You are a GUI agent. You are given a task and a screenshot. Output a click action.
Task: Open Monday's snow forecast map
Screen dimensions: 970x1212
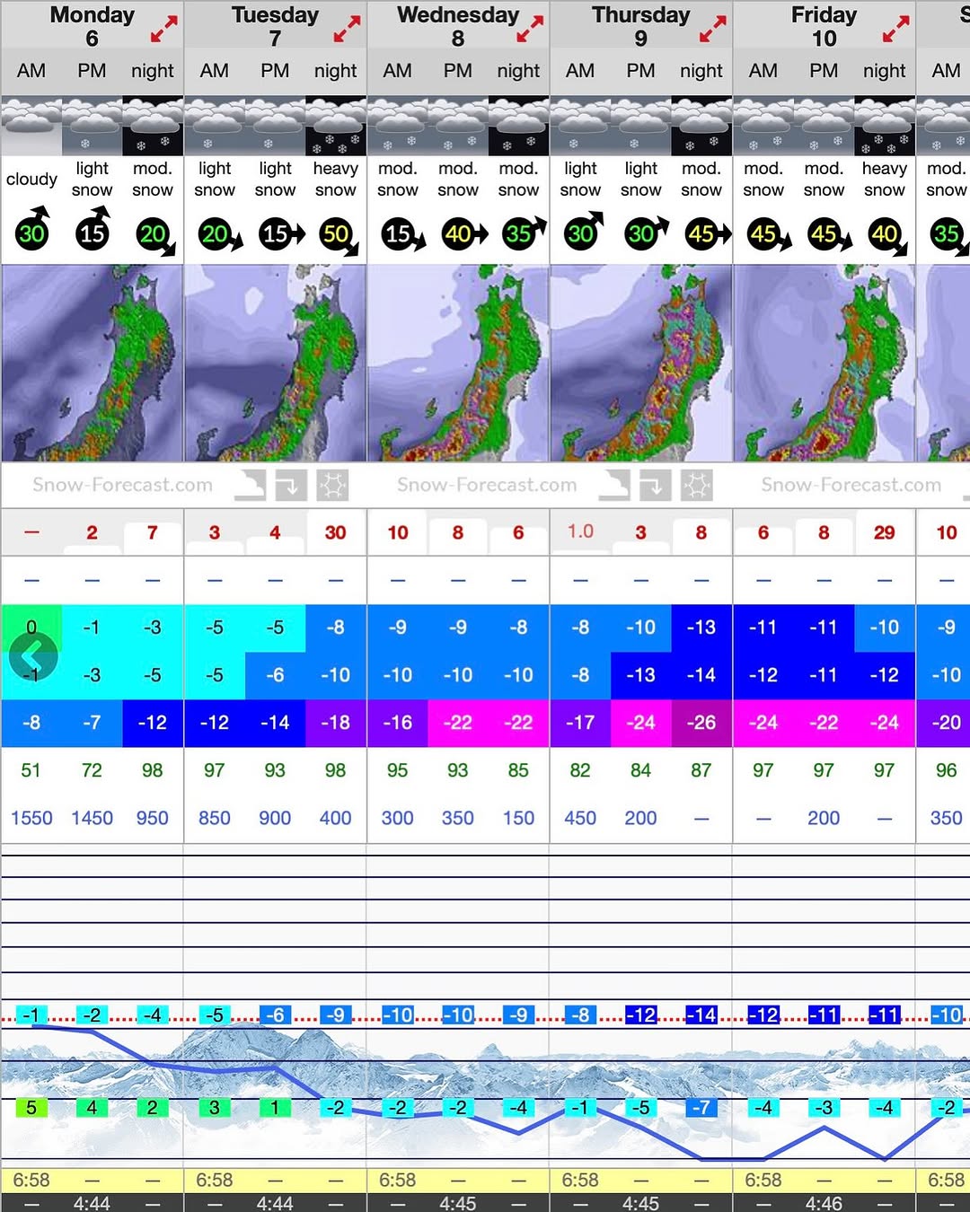93,363
